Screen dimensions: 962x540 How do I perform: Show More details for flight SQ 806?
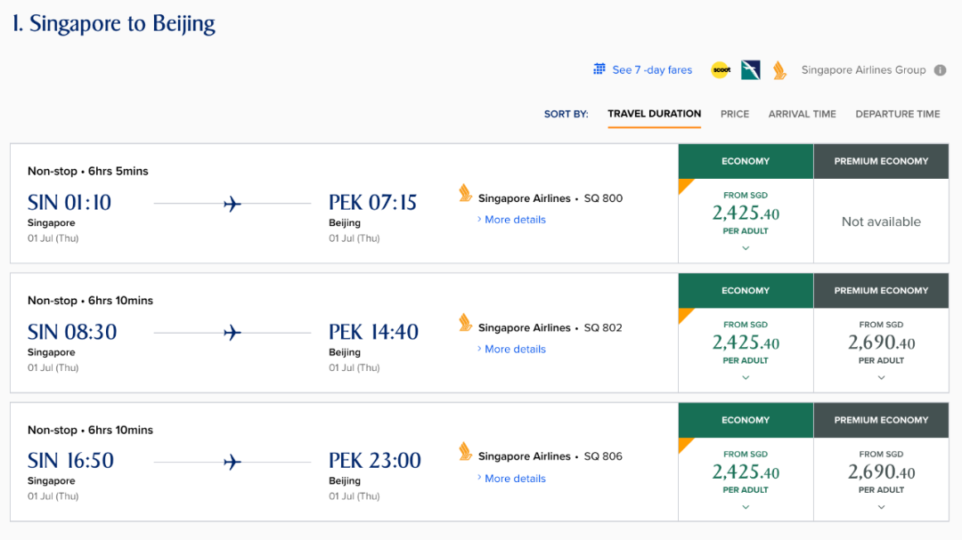515,479
